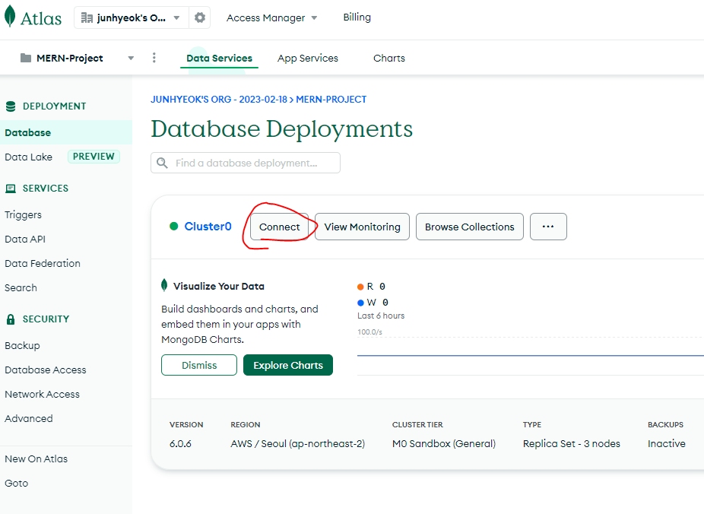Viewport: 704px width, 514px height.
Task: Click the AWS / Seoul region value
Action: pyautogui.click(x=298, y=443)
